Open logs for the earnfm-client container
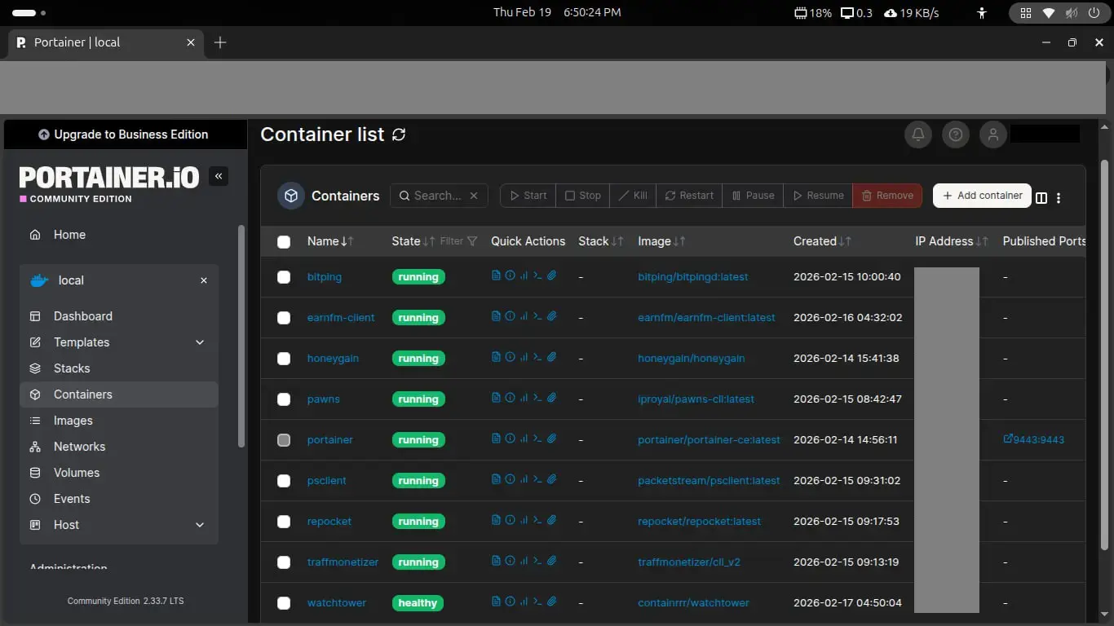Screen dimensions: 1114x626 coord(496,316)
